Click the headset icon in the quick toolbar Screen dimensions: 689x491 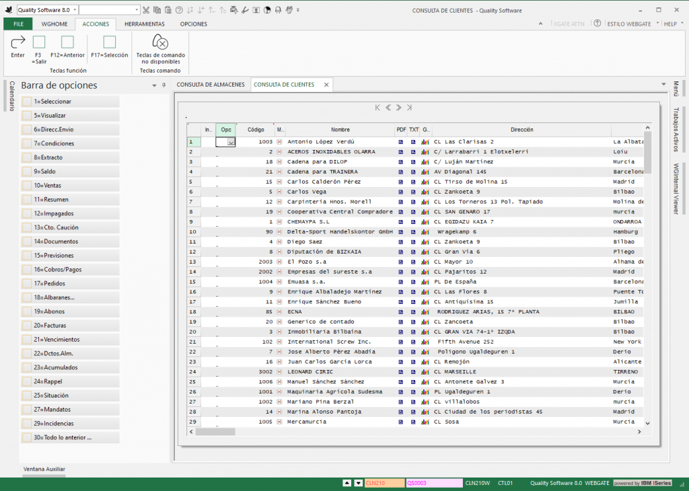278,9
